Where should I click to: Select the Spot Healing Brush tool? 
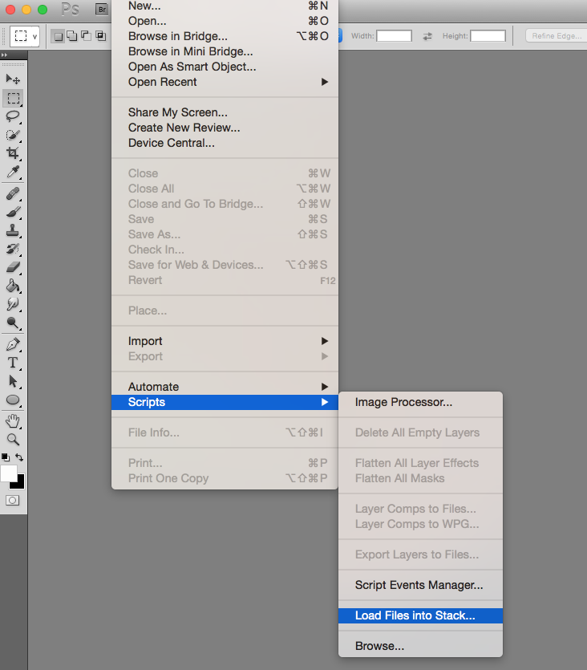[13, 193]
